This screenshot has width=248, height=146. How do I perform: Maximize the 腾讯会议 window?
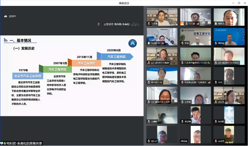click(x=239, y=3)
